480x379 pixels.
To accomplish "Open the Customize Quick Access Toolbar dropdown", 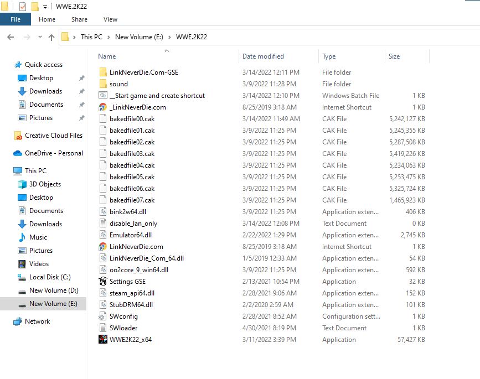I will [45, 7].
